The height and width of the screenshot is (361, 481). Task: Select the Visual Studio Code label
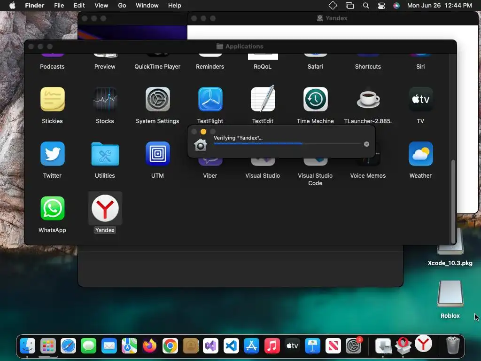pyautogui.click(x=315, y=179)
